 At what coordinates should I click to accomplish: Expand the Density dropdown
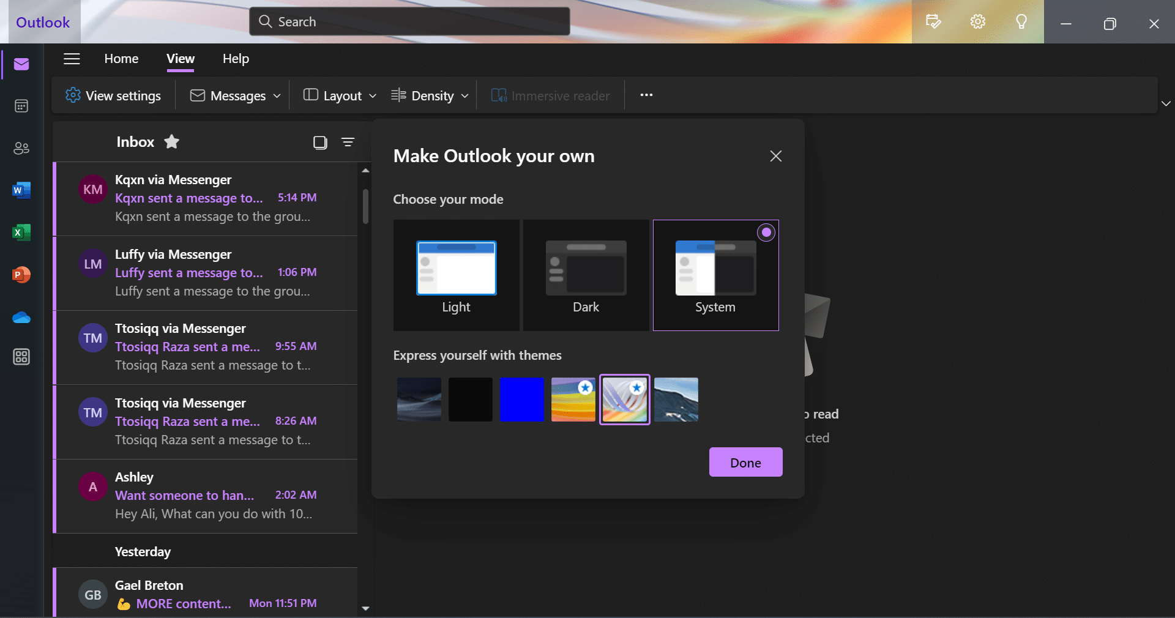pos(430,95)
